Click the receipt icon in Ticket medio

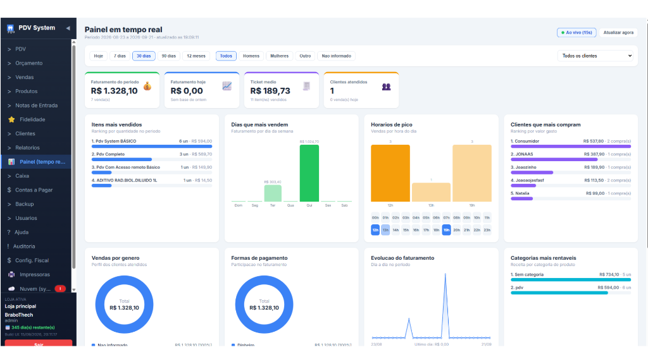point(307,86)
